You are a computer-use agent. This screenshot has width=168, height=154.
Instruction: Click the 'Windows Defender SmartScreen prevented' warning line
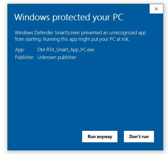[x=80, y=33]
